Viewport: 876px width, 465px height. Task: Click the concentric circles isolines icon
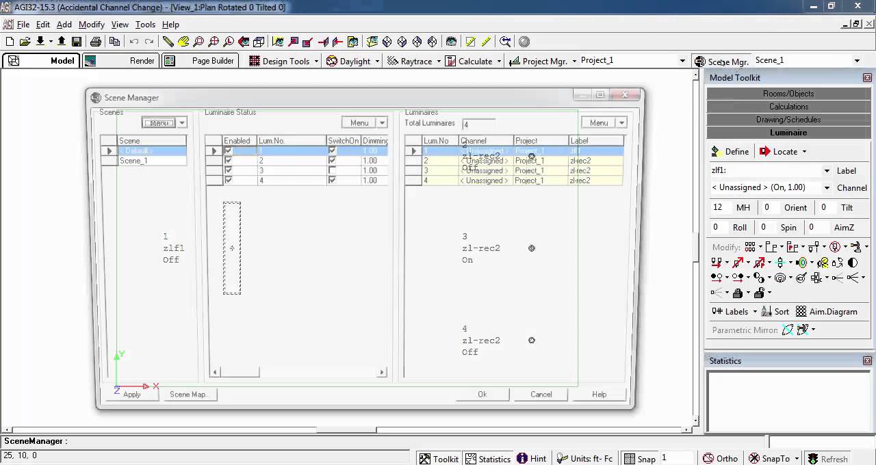(780, 278)
